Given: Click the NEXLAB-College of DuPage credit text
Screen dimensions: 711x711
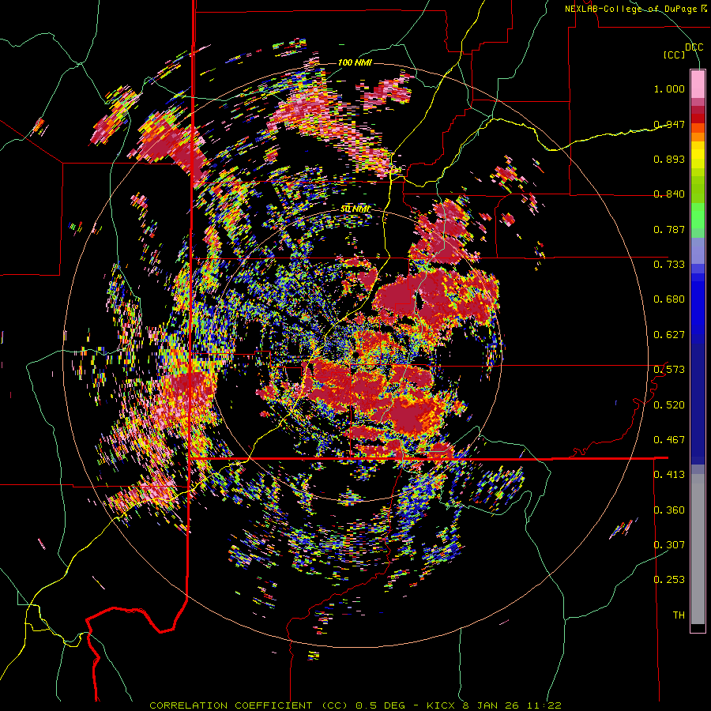Looking at the screenshot, I should pyautogui.click(x=636, y=9).
